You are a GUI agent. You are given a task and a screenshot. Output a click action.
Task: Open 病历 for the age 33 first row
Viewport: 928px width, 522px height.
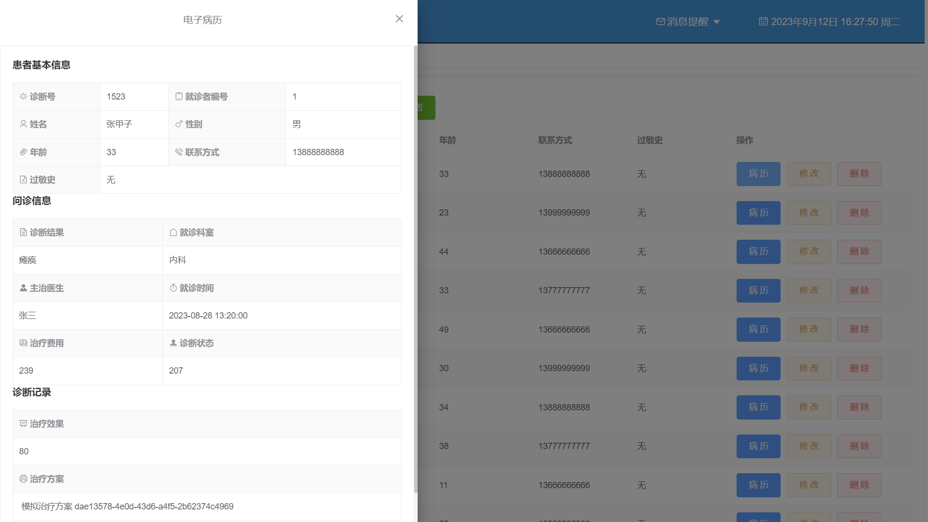(x=758, y=174)
